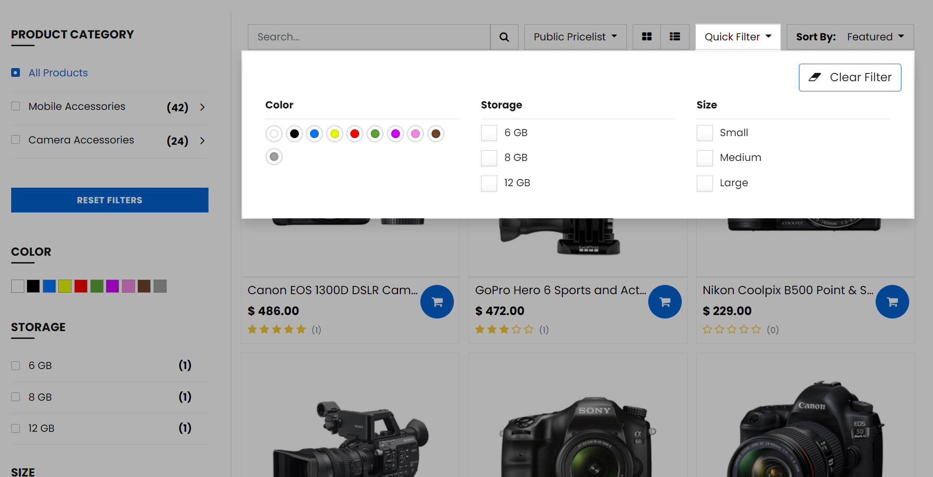Choose white swatch in sidebar Color
Viewport: 933px width, 477px height.
[17, 286]
